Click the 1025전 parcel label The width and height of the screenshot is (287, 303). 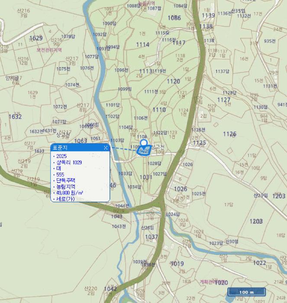click(x=199, y=193)
